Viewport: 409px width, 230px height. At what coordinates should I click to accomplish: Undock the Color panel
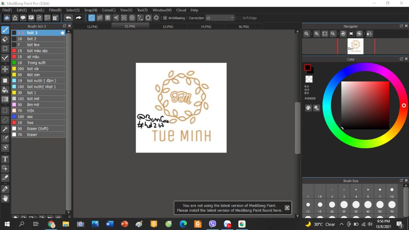pos(401,59)
